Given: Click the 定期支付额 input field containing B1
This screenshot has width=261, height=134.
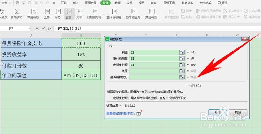Looking at the screenshot, I should click(154, 65).
